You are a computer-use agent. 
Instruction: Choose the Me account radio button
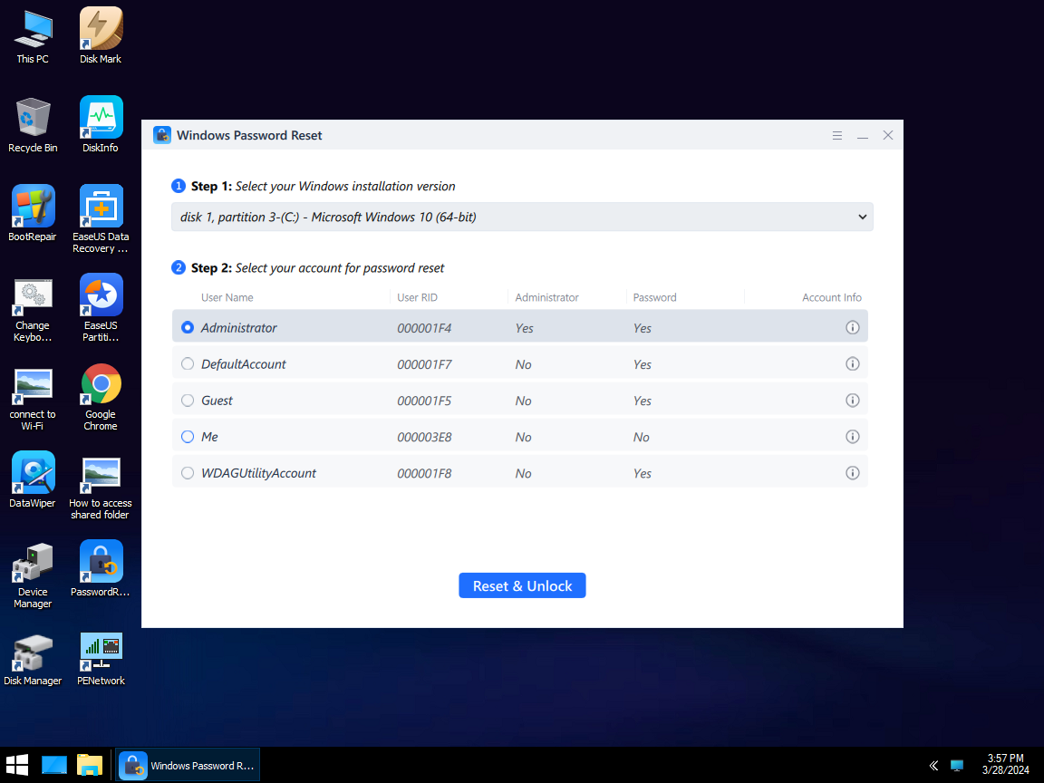pyautogui.click(x=188, y=437)
